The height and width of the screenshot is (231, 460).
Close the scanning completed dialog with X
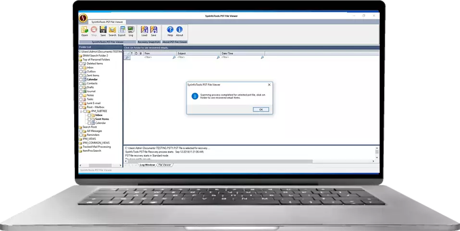coord(269,85)
